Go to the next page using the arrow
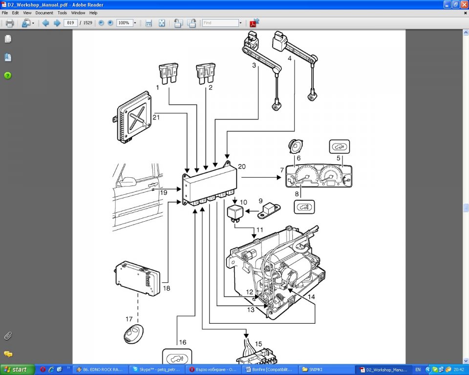The width and height of the screenshot is (469, 375). pyautogui.click(x=57, y=23)
